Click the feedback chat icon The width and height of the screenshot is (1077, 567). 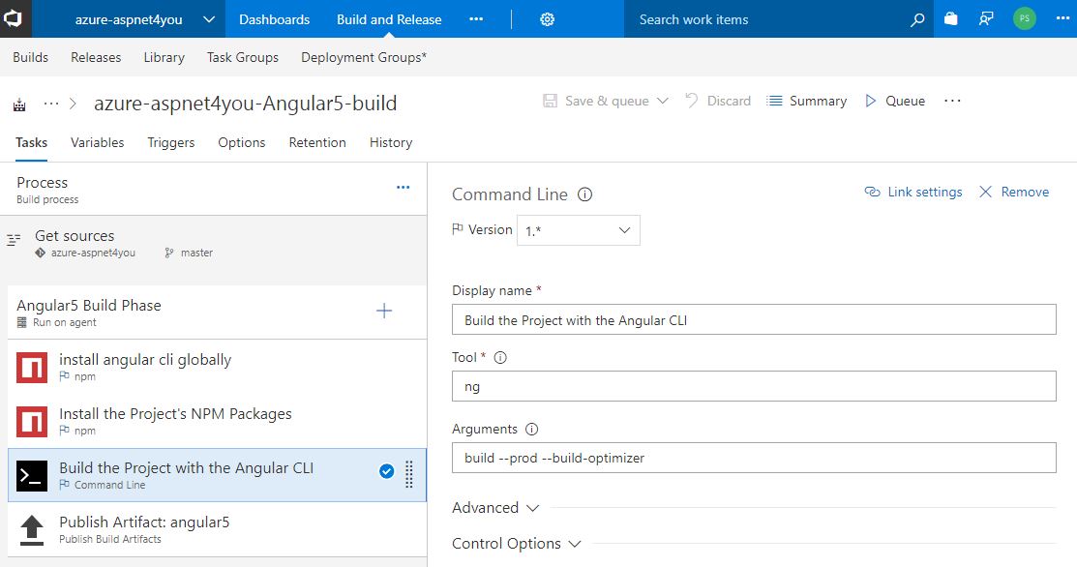pyautogui.click(x=986, y=19)
